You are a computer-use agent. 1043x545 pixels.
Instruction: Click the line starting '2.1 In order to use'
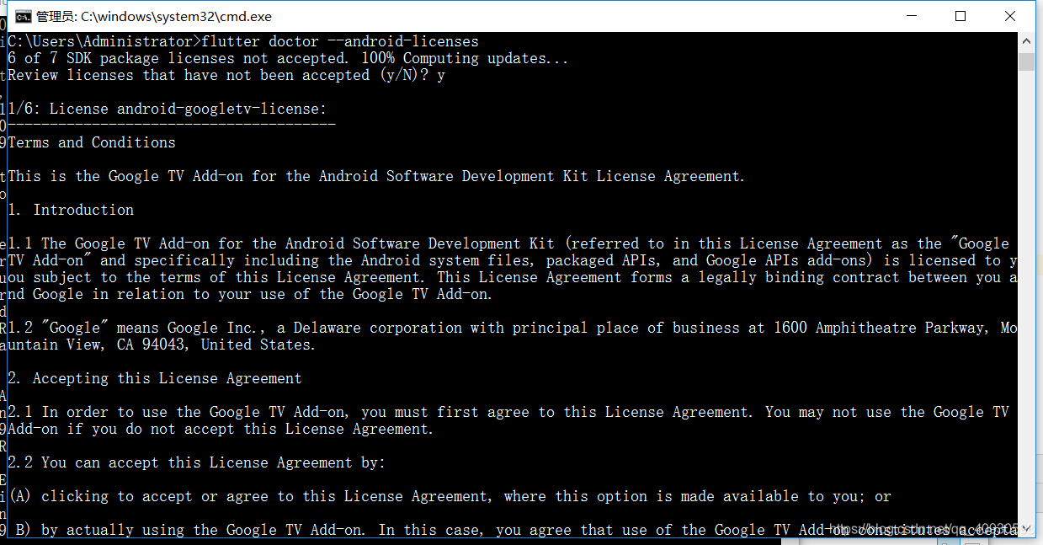508,412
